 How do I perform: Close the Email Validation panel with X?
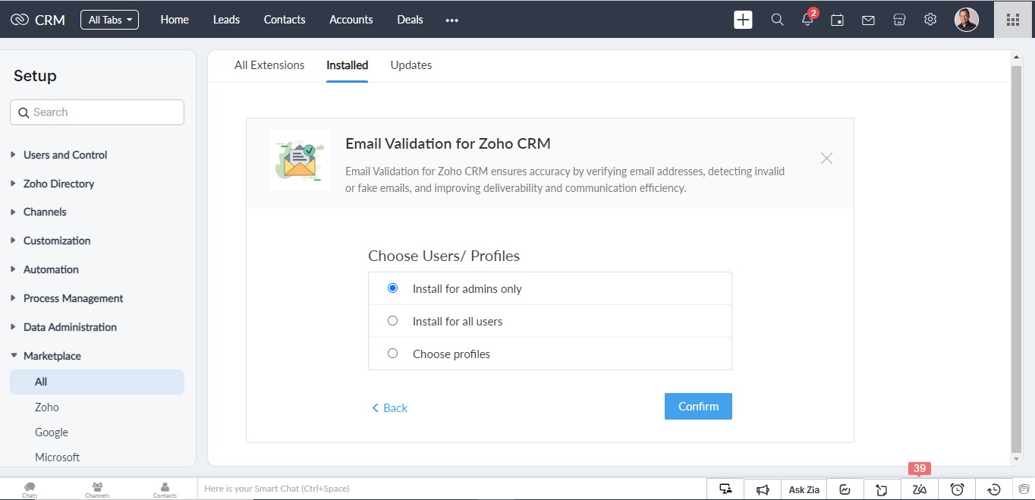[827, 158]
